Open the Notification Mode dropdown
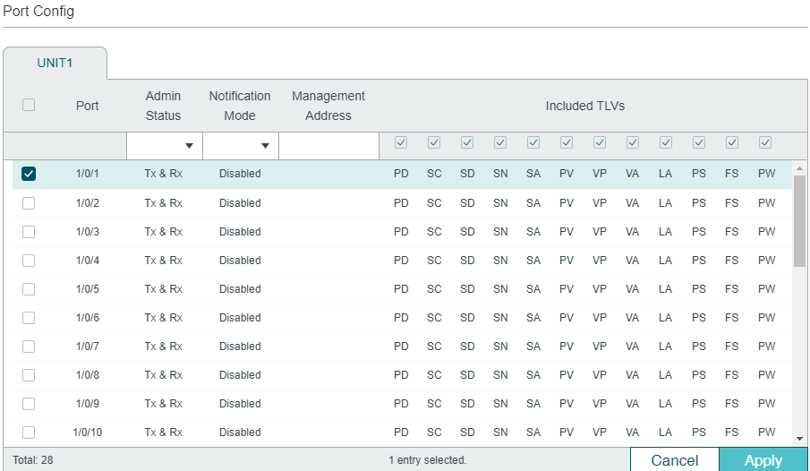 click(241, 146)
